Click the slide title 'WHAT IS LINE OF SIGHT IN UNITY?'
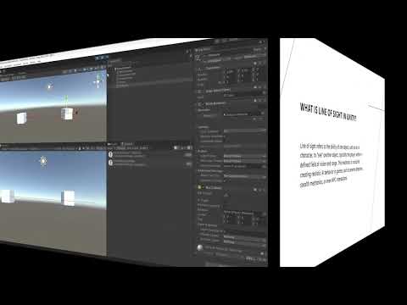The width and height of the screenshot is (407, 305). (x=328, y=113)
